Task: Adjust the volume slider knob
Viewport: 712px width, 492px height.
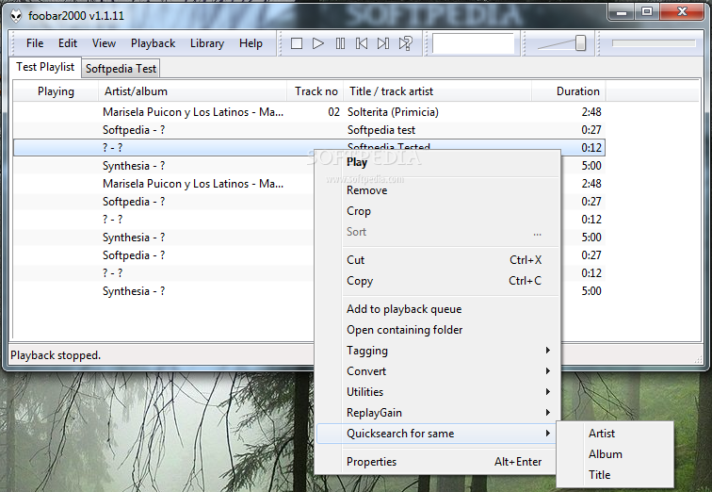Action: click(580, 43)
